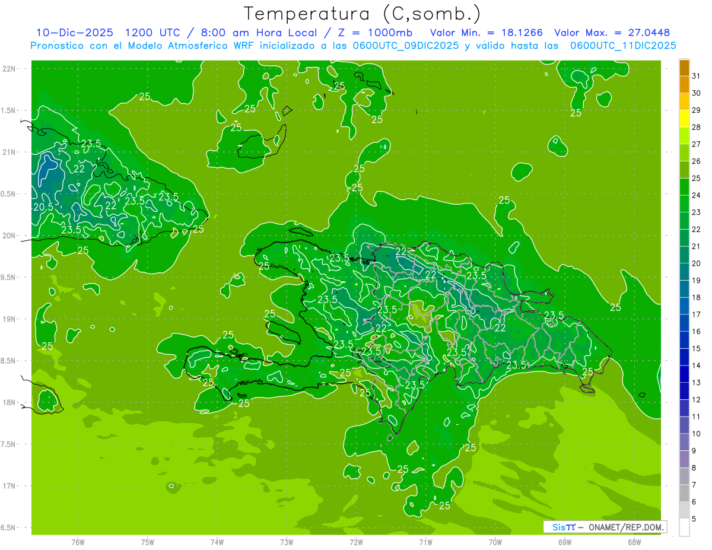Viewport: 712px width, 550px height.
Task: Click the orange colorbar swatch between 30 and 31
Action: click(684, 84)
